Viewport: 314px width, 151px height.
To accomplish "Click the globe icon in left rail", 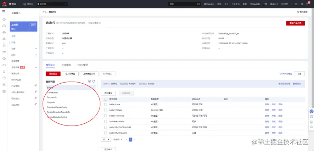I will [x=4, y=91].
